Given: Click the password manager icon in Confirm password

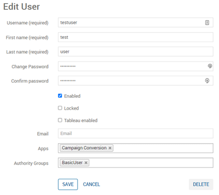Looking at the screenshot, I should tap(207, 80).
